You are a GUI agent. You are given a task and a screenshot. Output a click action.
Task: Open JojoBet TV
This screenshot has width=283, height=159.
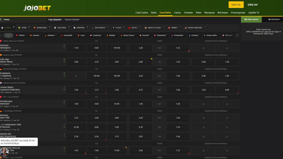point(254,13)
